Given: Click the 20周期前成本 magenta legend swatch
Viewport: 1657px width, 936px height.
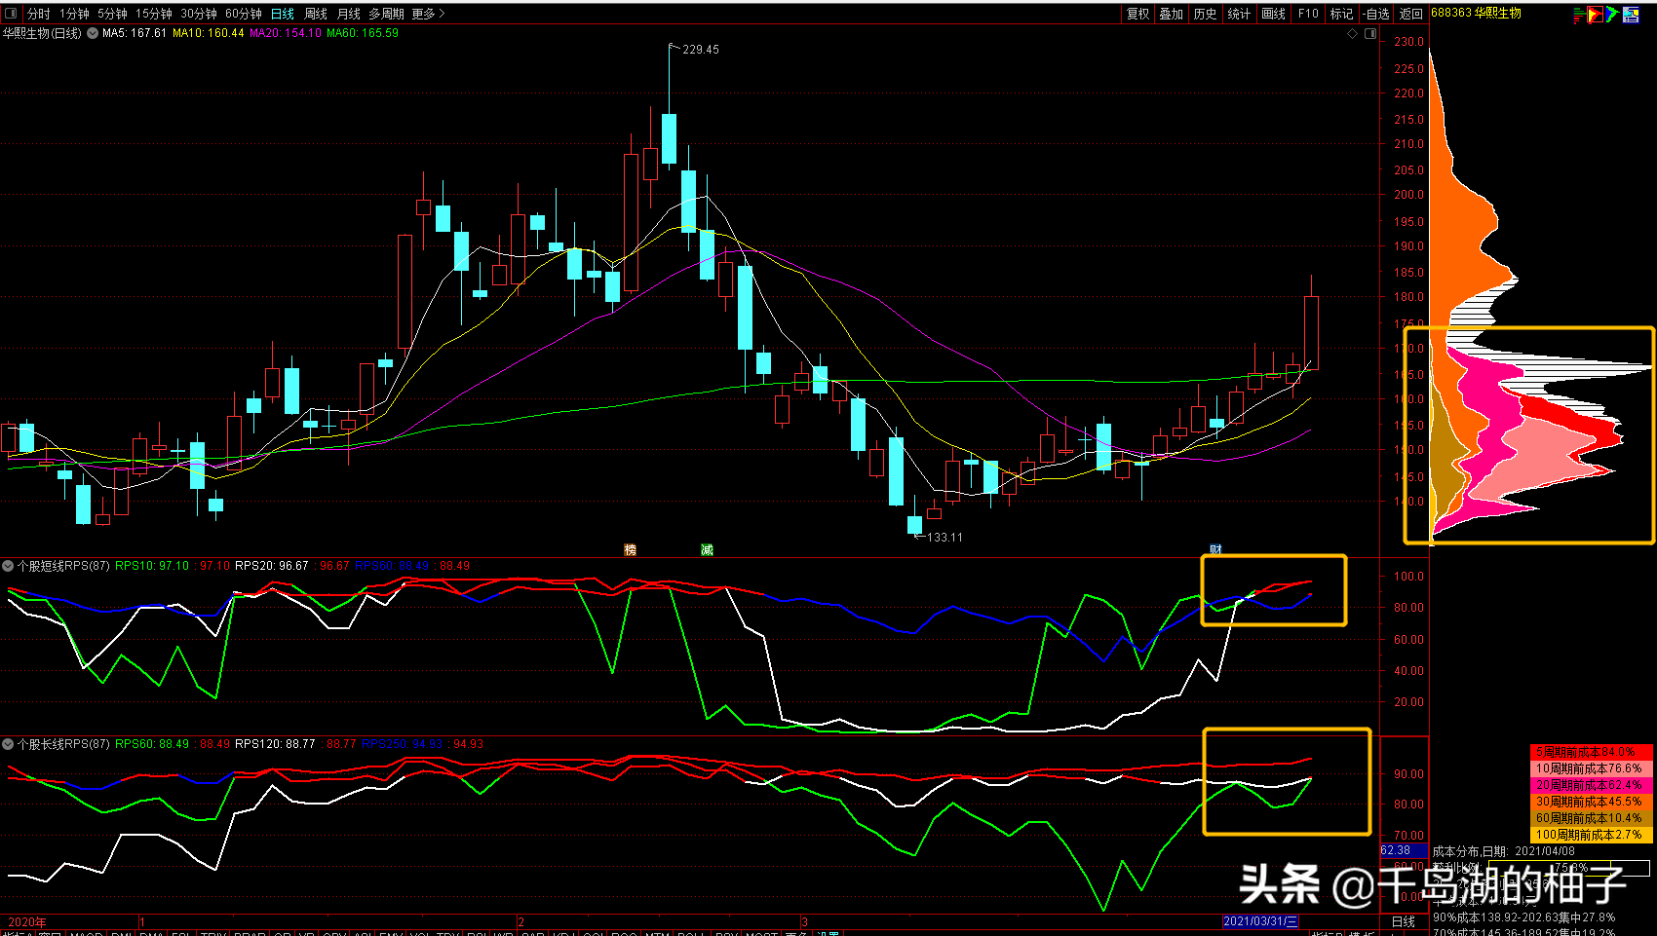Looking at the screenshot, I should tap(1592, 785).
